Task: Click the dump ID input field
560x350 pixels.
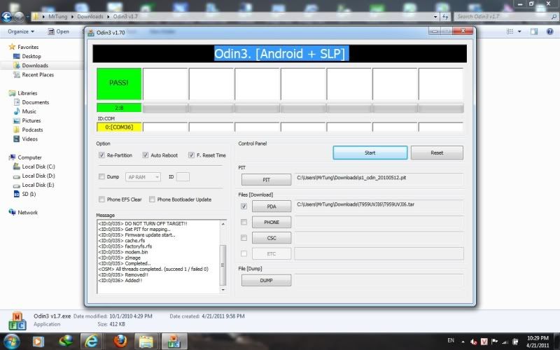Action: [x=183, y=177]
